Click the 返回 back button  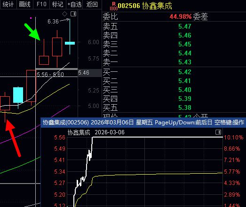(x=92, y=4)
